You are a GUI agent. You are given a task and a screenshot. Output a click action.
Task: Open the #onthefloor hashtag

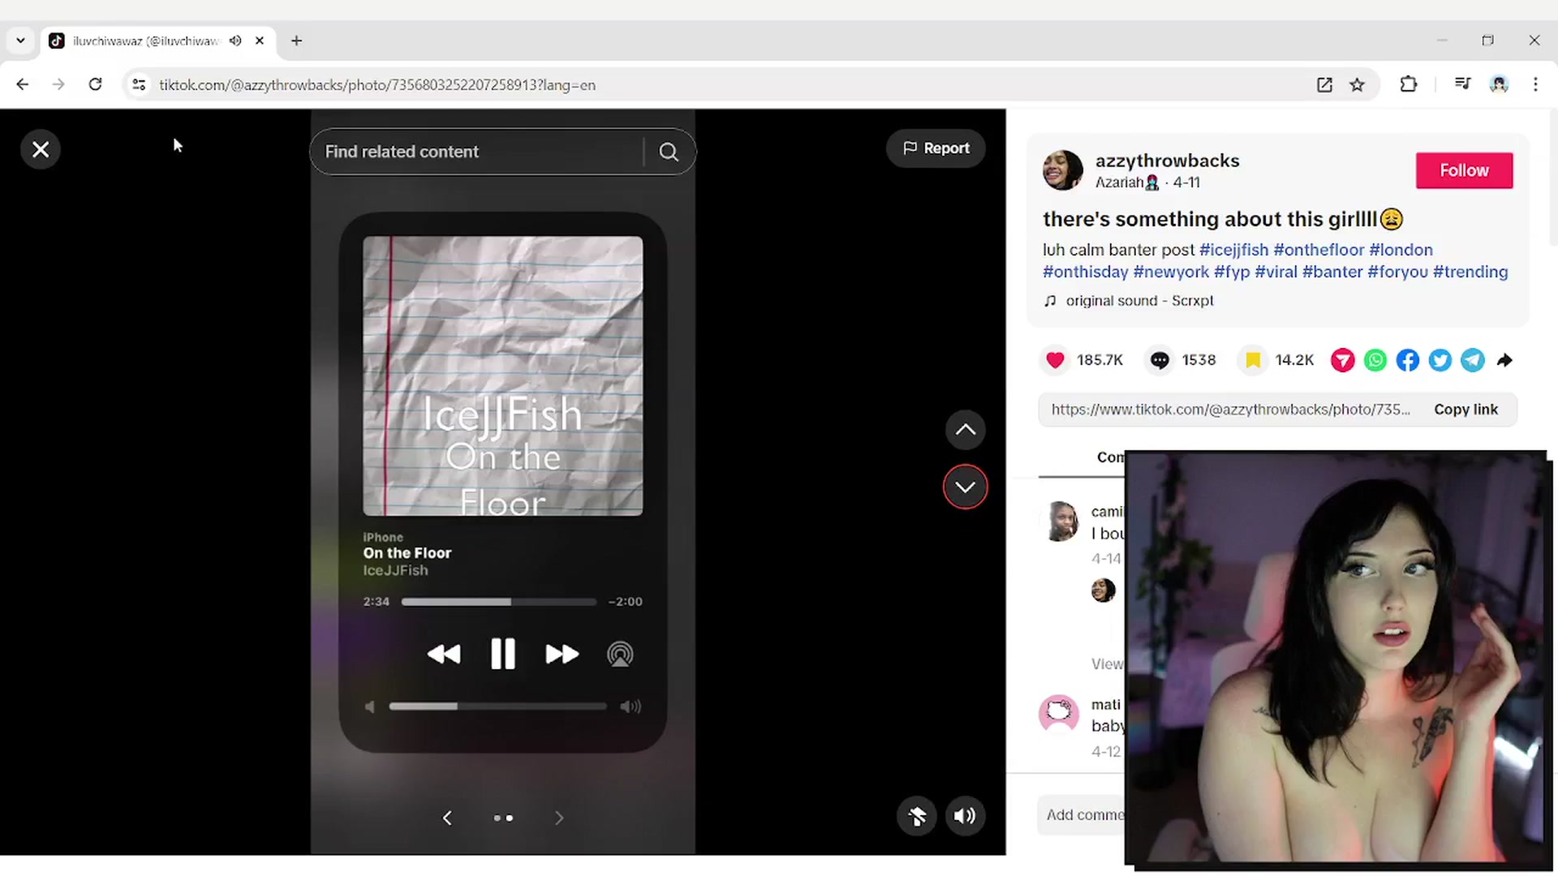tap(1319, 250)
